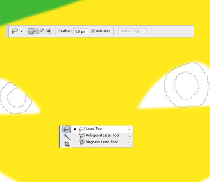Choose Lasso Tool from the flyout menu
This screenshot has height=182, width=210.
click(x=102, y=129)
